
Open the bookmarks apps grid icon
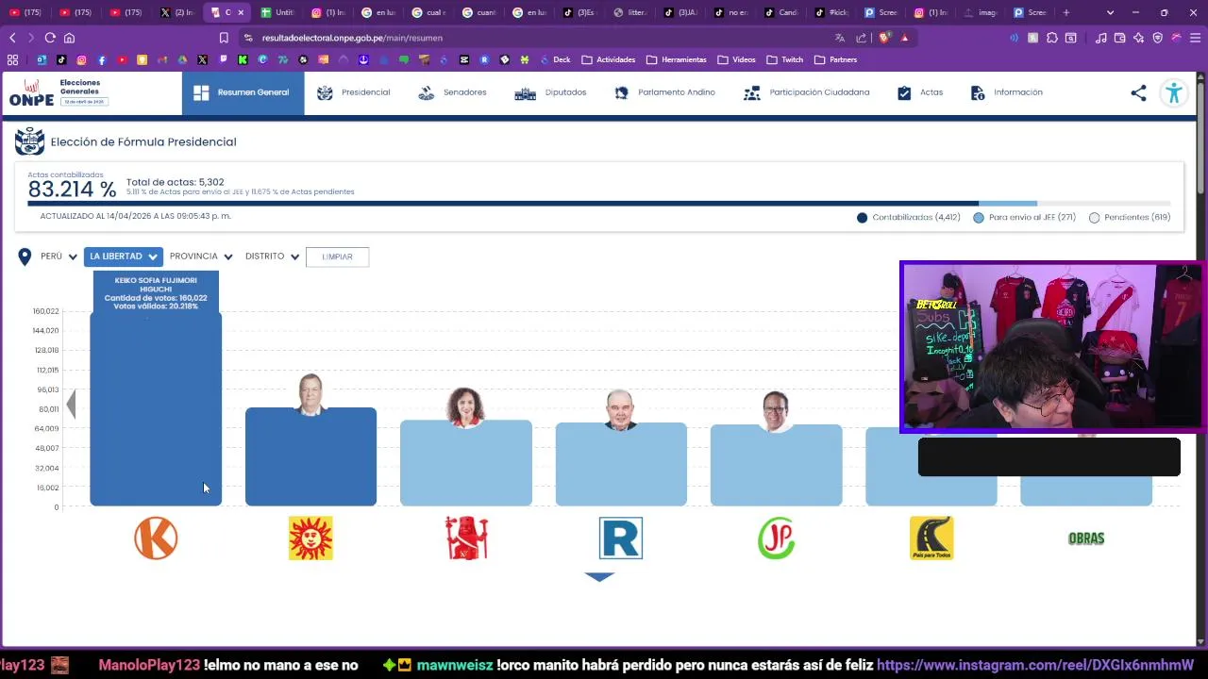click(12, 59)
